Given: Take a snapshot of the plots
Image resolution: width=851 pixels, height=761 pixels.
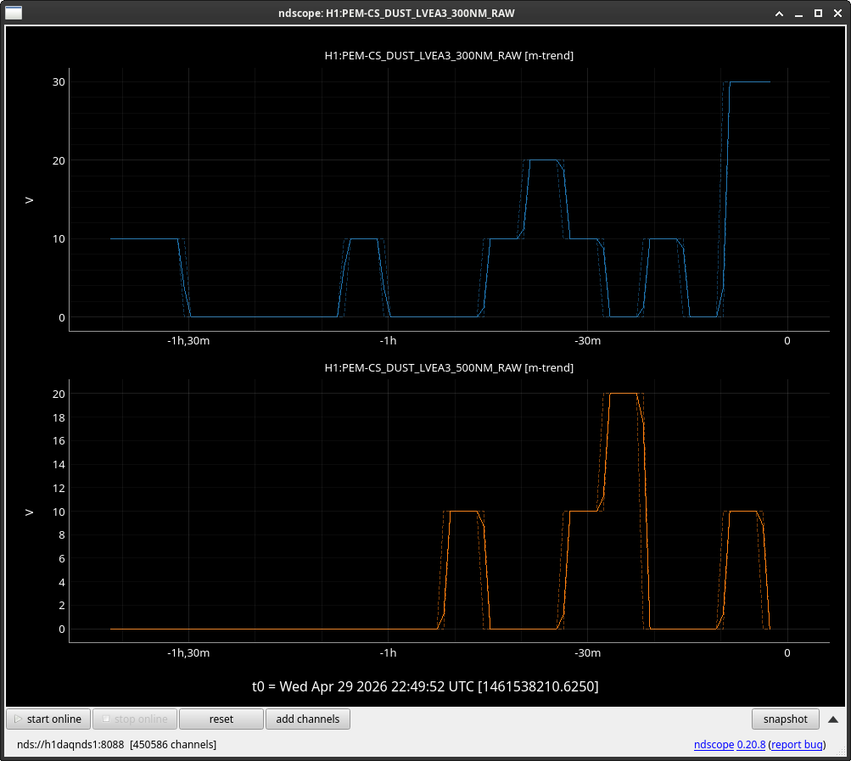Looking at the screenshot, I should pos(786,719).
